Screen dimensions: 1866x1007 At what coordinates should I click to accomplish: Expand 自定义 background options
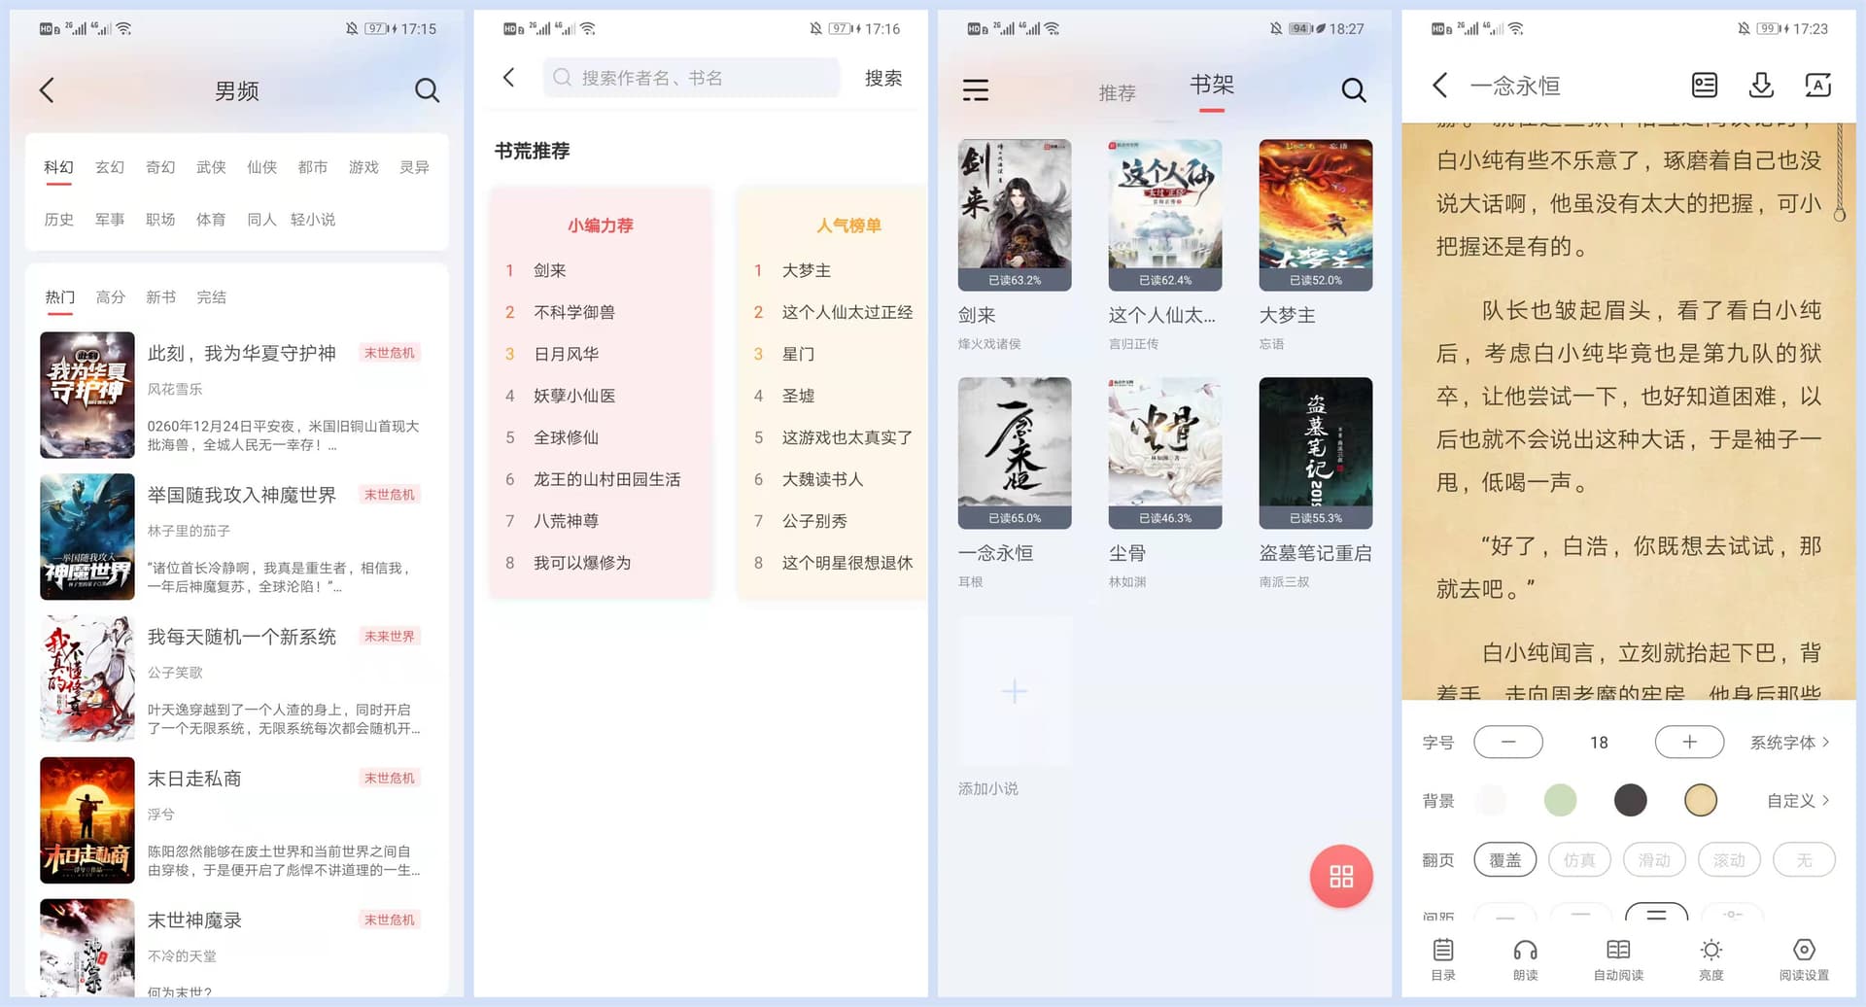click(x=1797, y=801)
